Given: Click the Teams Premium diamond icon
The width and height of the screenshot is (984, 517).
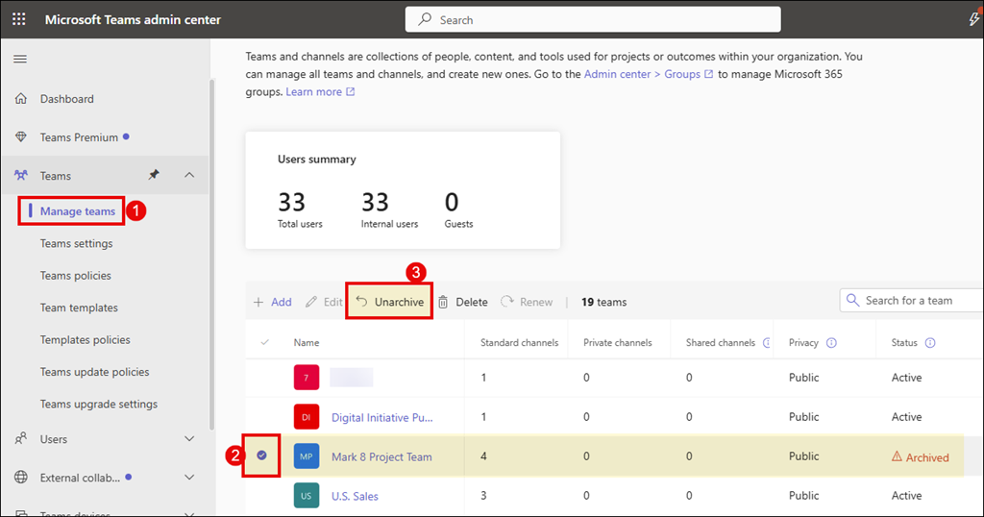Looking at the screenshot, I should pyautogui.click(x=21, y=136).
